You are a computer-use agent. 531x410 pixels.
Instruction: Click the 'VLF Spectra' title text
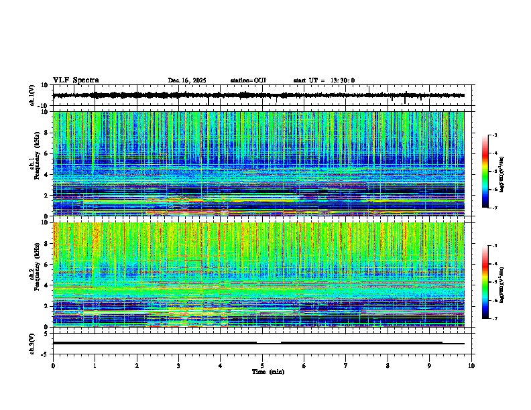pos(76,80)
